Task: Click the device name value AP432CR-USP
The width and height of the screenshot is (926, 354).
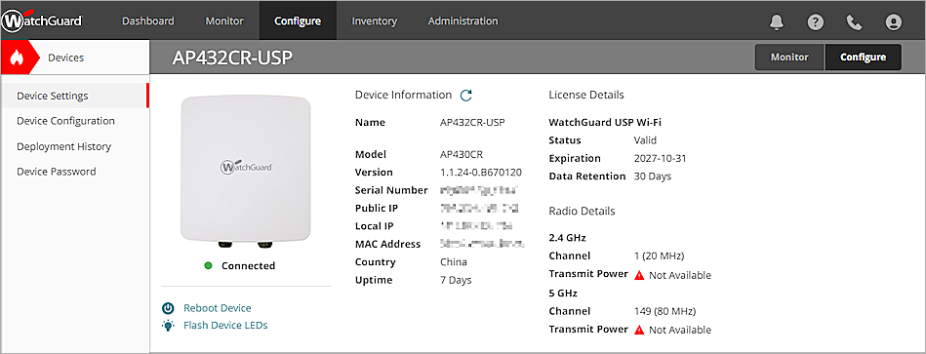Action: point(473,123)
